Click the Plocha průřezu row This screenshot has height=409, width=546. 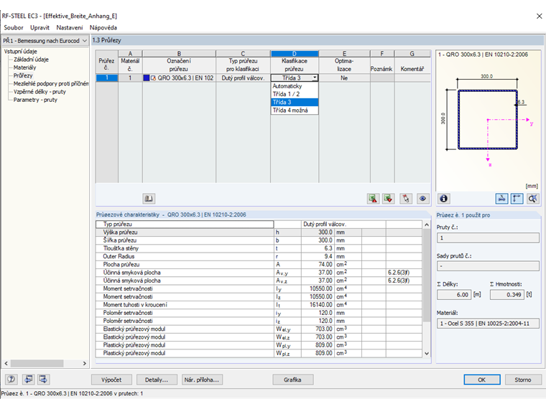click(259, 264)
